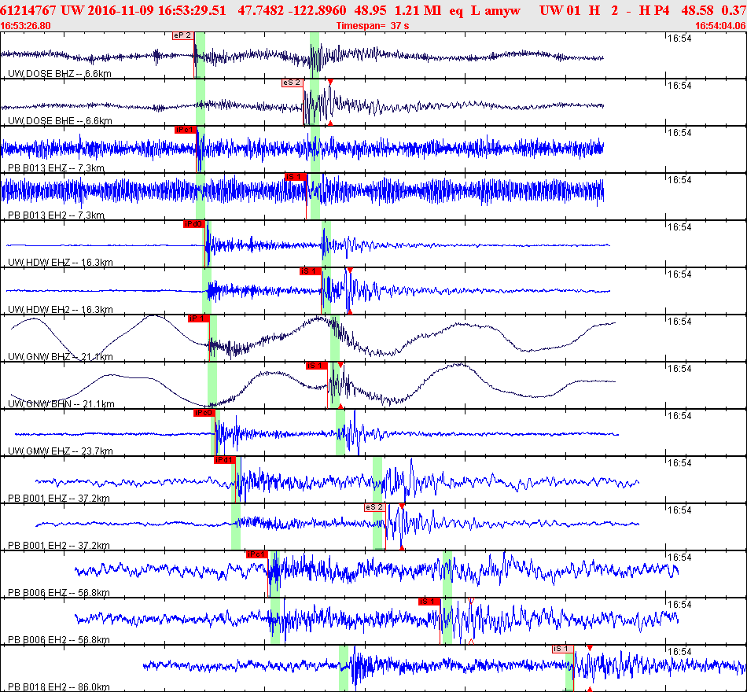747x692 pixels.
Task: Select the PB B006 EH2 -- 56.8km label
Action: (x=59, y=639)
